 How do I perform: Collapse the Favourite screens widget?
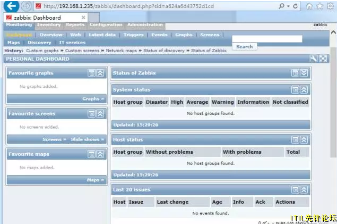[100, 113]
